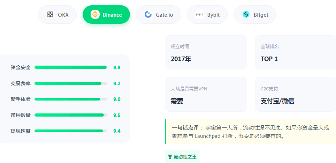The height and width of the screenshot is (163, 336).
Task: Open the Bybit exchange tab
Action: tap(207, 15)
